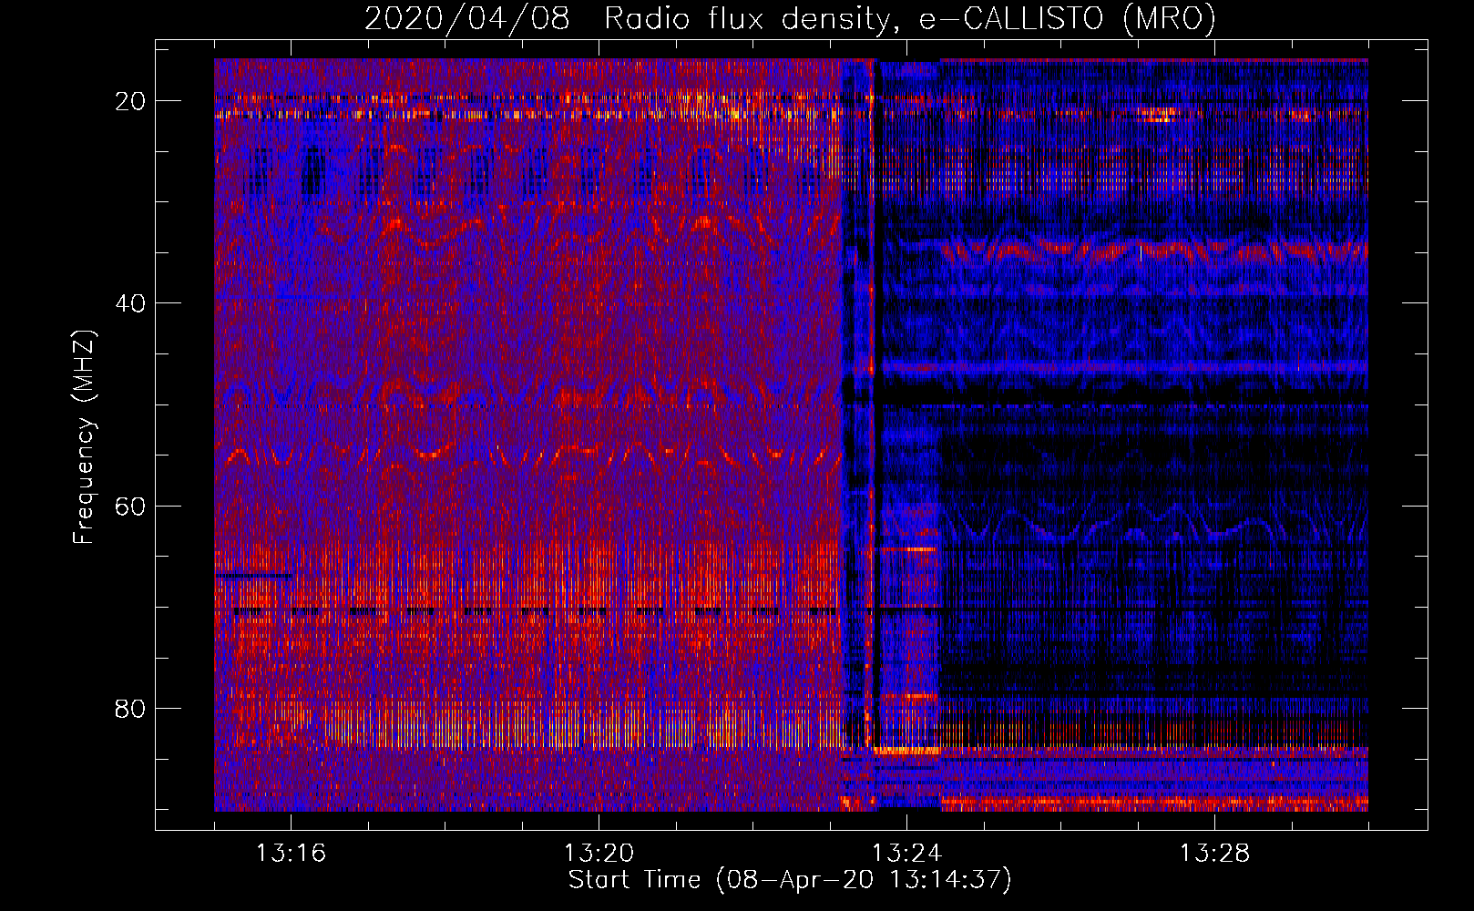Click the 13:24 time tick label
1474x911 pixels.
[x=906, y=854]
